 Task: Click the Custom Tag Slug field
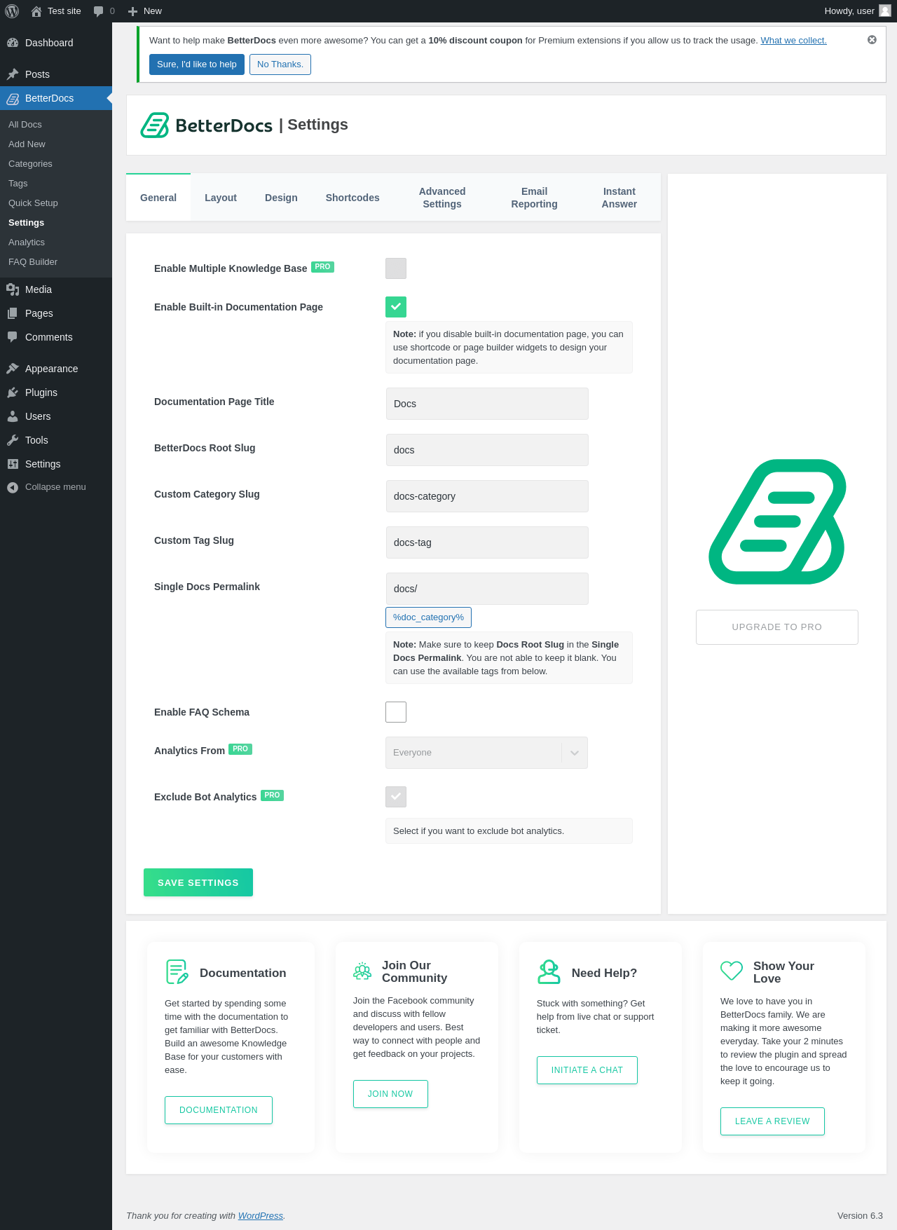coord(487,542)
